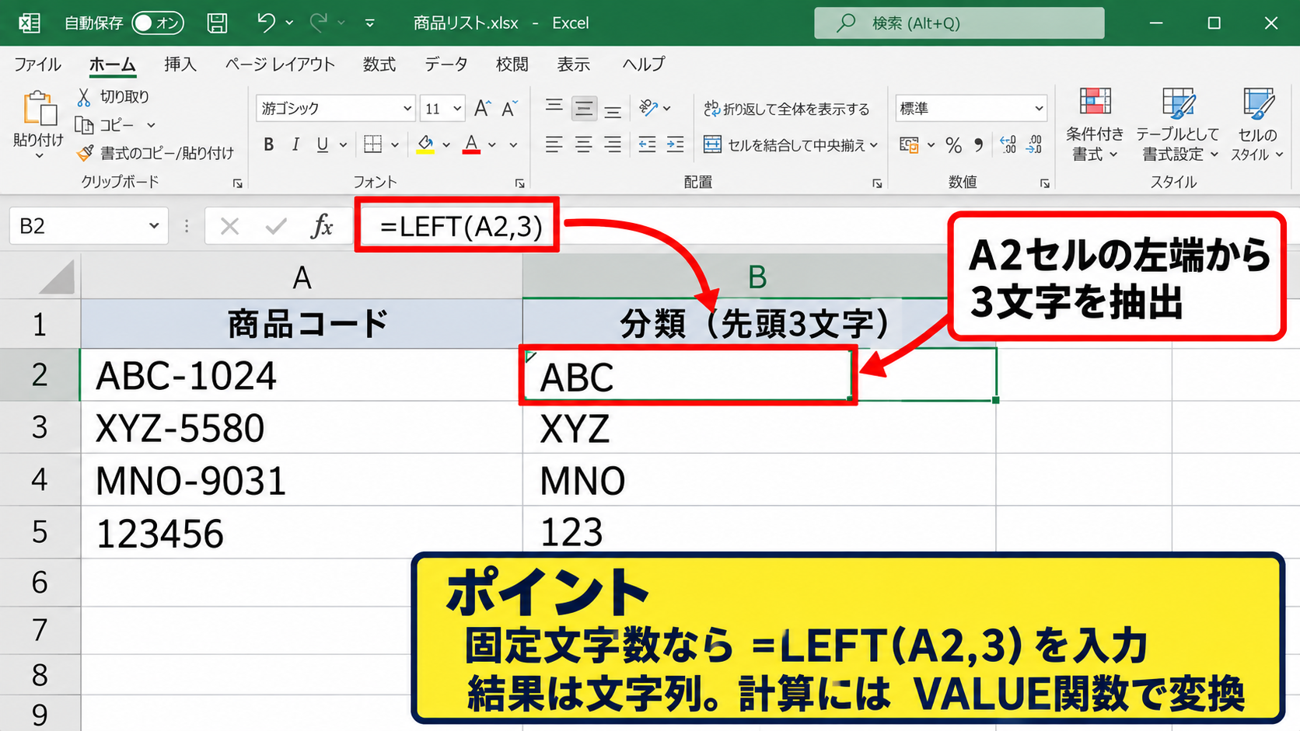Toggle Underline formatting
The image size is (1300, 731).
coord(322,144)
